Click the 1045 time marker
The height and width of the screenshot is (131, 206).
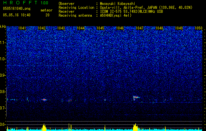click(100, 28)
